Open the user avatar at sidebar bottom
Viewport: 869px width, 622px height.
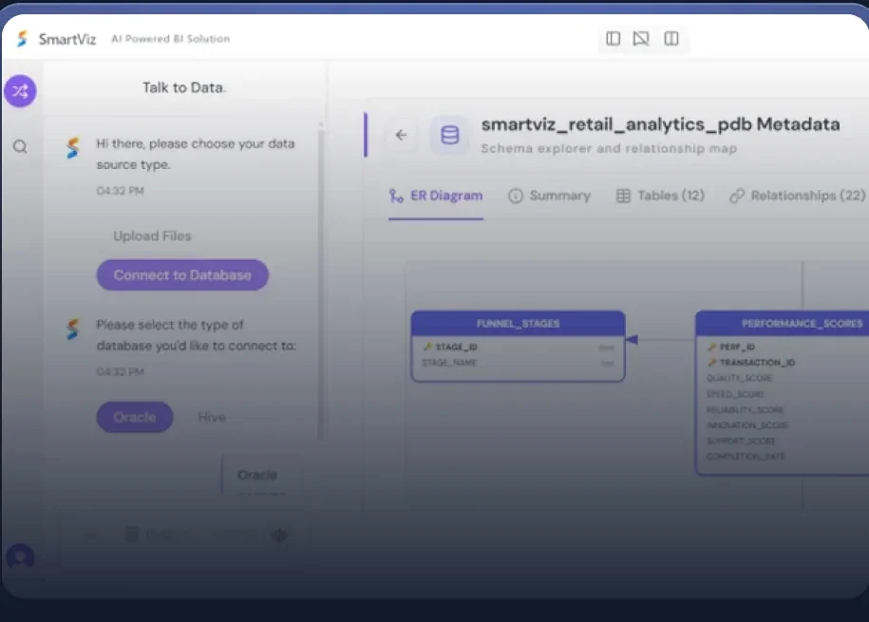pyautogui.click(x=21, y=556)
